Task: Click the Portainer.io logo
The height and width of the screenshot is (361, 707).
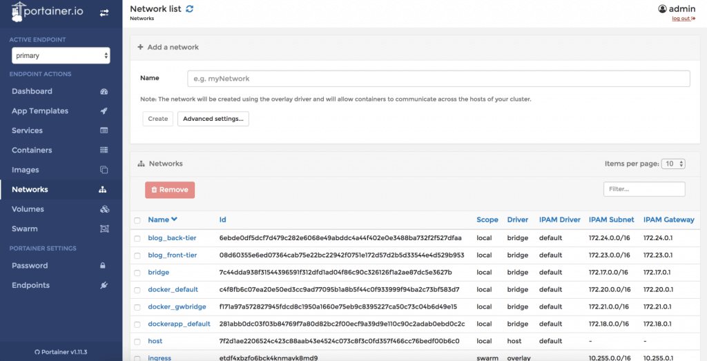Action: tap(47, 12)
